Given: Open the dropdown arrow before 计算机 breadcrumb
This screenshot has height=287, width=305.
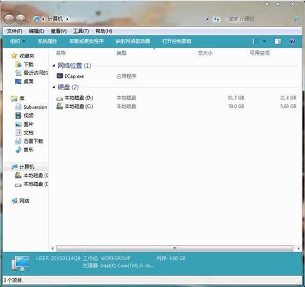Looking at the screenshot, I should 43,19.
